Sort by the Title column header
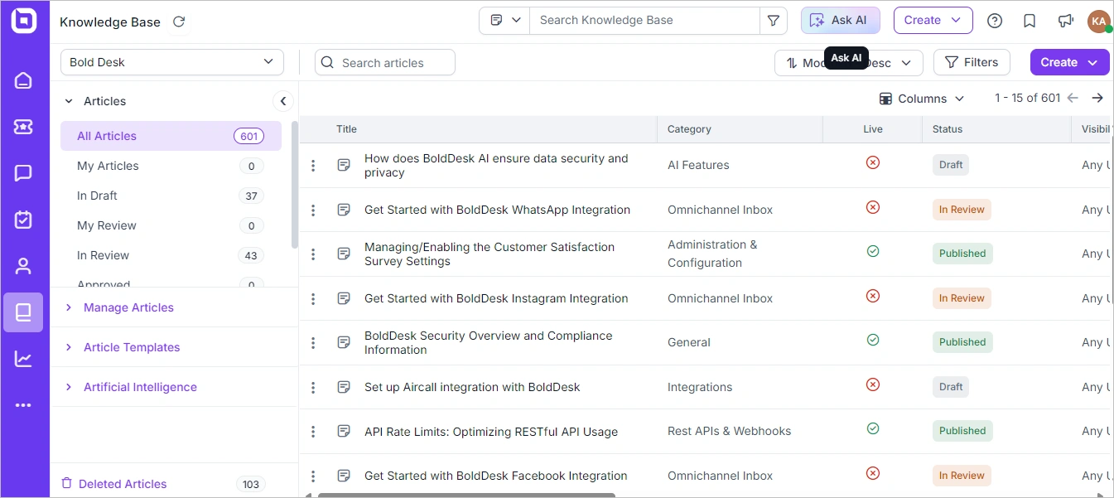The width and height of the screenshot is (1114, 498). click(x=346, y=129)
